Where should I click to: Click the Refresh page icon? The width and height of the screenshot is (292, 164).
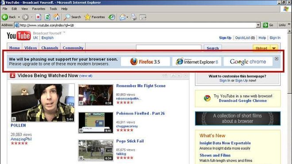(47, 17)
